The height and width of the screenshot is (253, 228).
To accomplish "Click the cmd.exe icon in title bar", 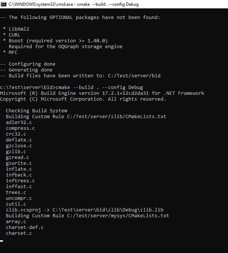I will [3, 4].
